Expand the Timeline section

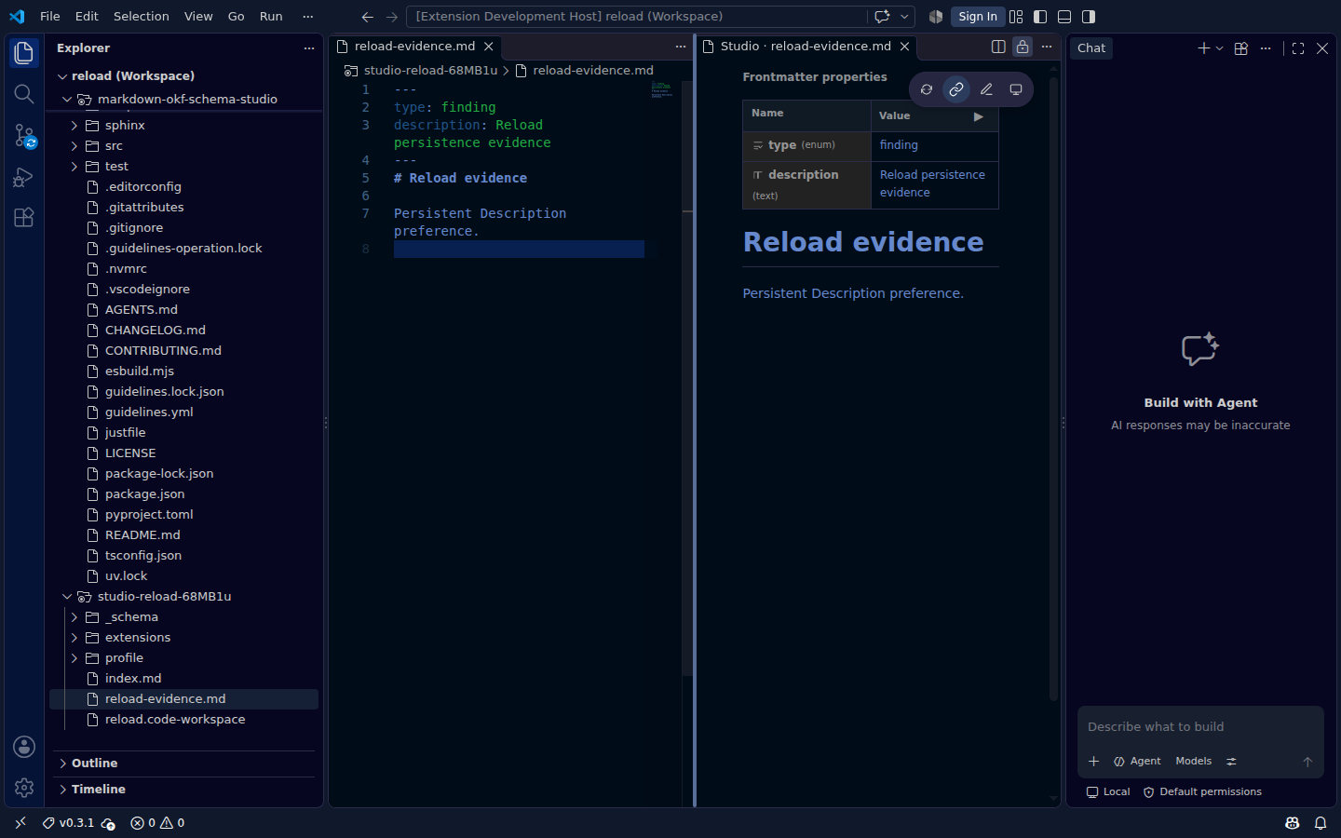click(98, 790)
